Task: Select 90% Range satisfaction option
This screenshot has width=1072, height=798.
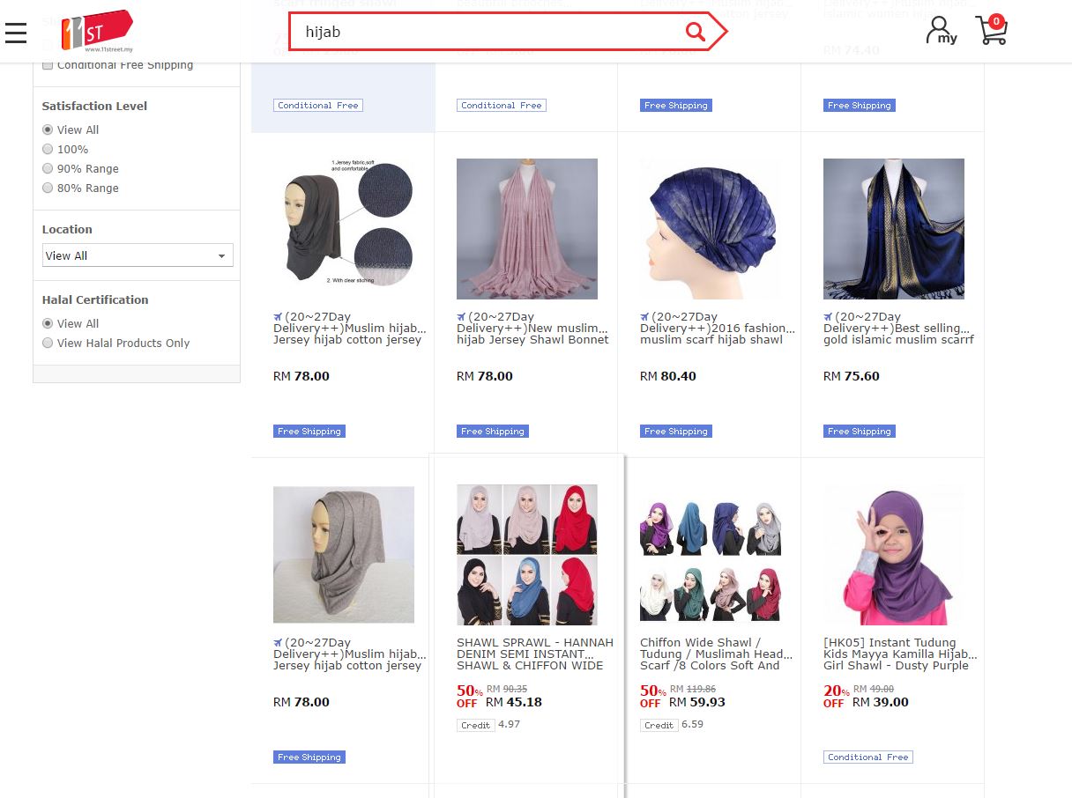Action: point(48,169)
